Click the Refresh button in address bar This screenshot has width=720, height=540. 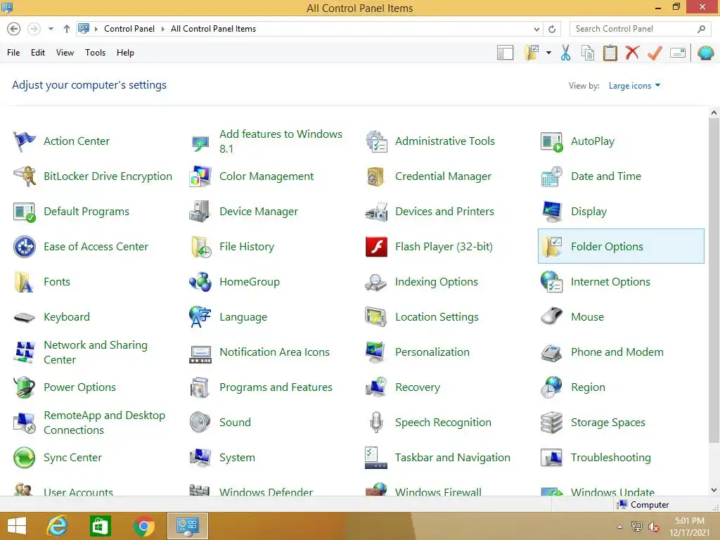click(552, 29)
